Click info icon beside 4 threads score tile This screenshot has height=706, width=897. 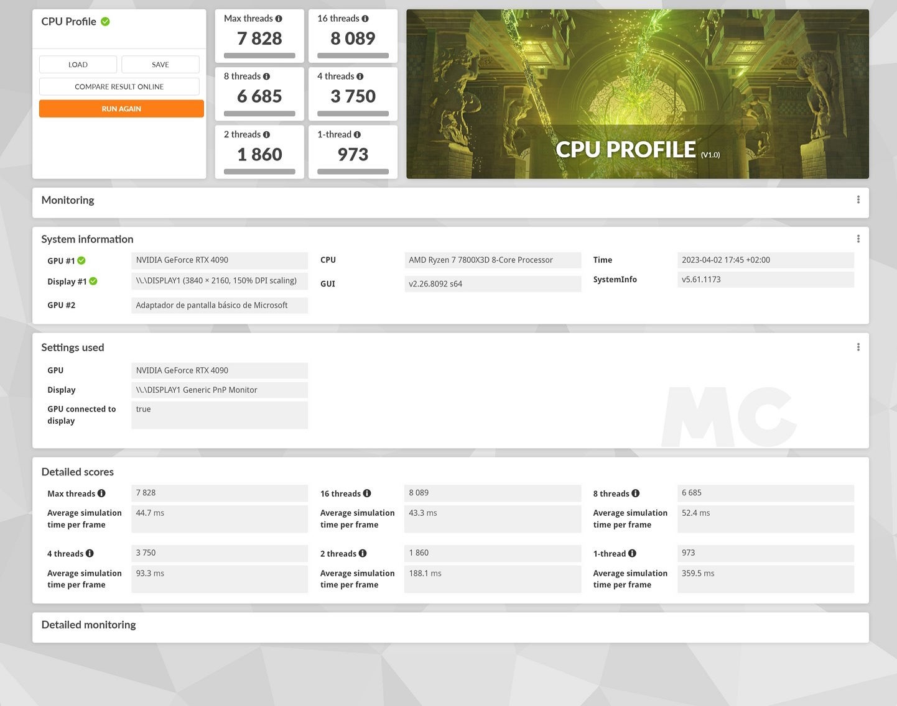click(x=360, y=76)
